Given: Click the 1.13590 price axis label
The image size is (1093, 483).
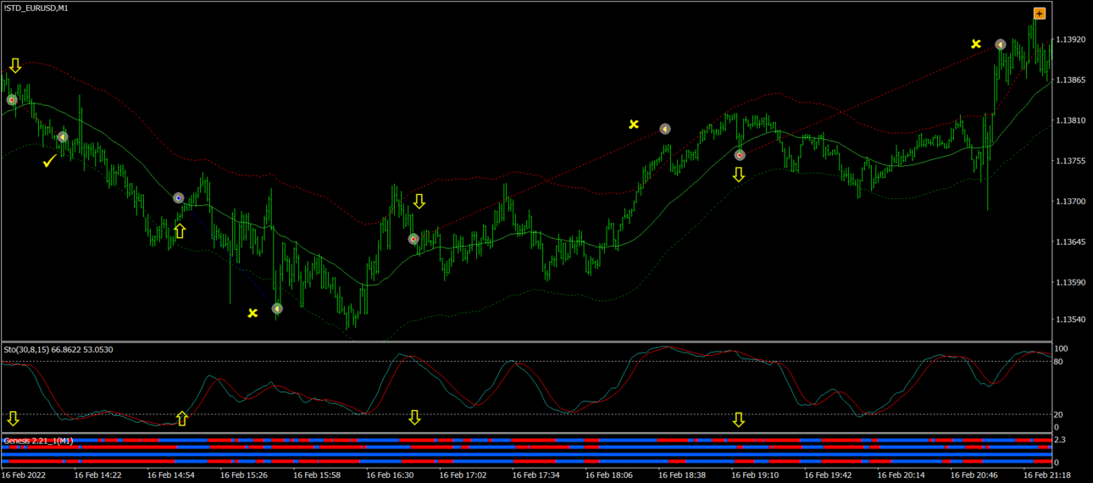Looking at the screenshot, I should [x=1069, y=282].
